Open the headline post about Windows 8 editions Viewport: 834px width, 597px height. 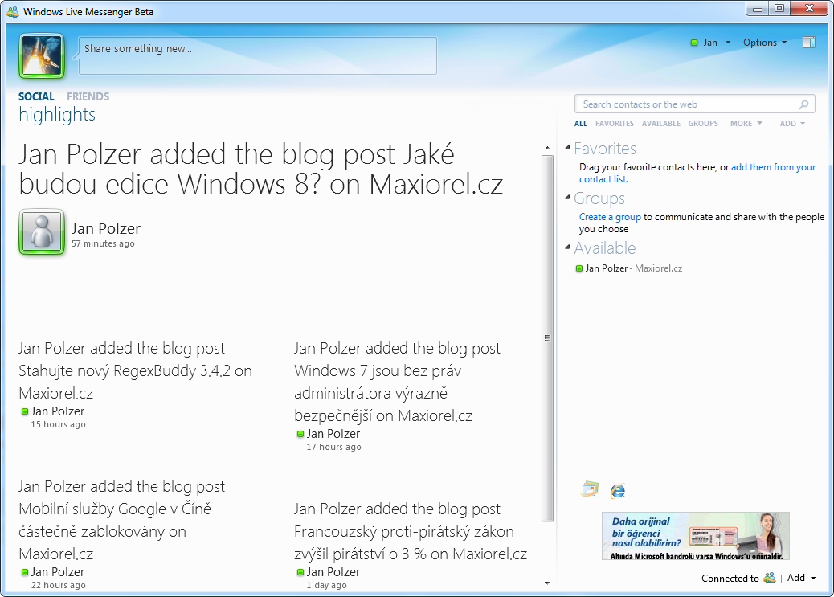point(260,169)
